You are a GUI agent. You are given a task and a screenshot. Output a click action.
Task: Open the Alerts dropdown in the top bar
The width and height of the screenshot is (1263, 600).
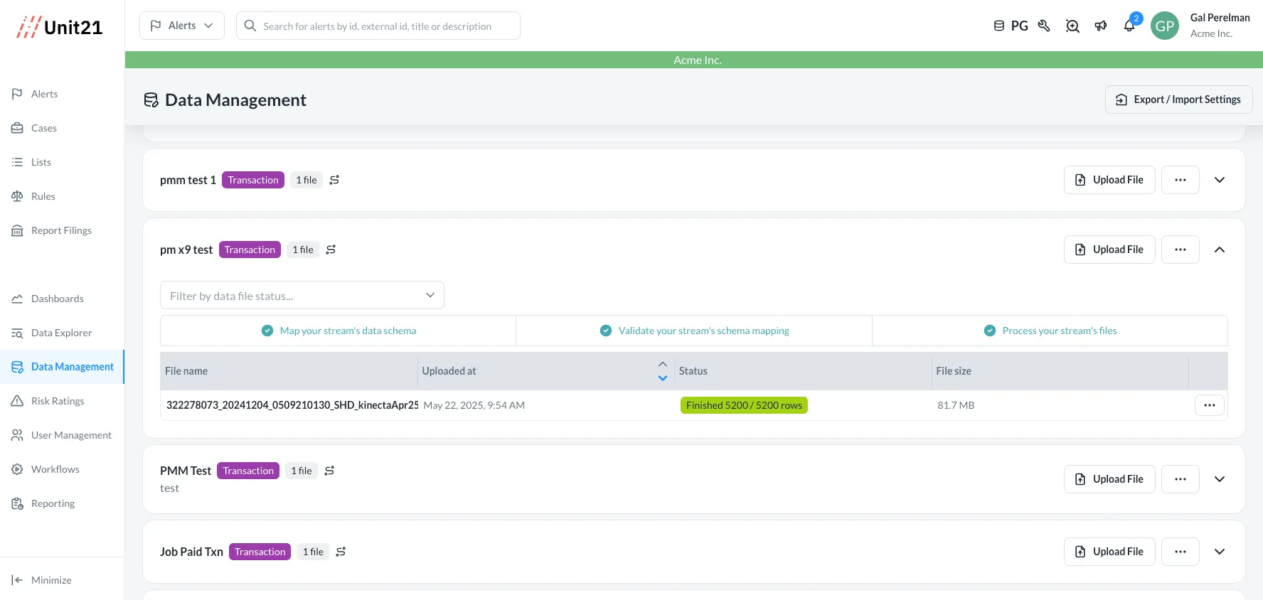click(182, 26)
